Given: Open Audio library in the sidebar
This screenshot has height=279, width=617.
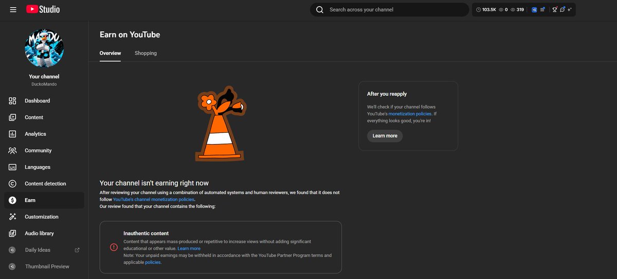Looking at the screenshot, I should pyautogui.click(x=44, y=233).
